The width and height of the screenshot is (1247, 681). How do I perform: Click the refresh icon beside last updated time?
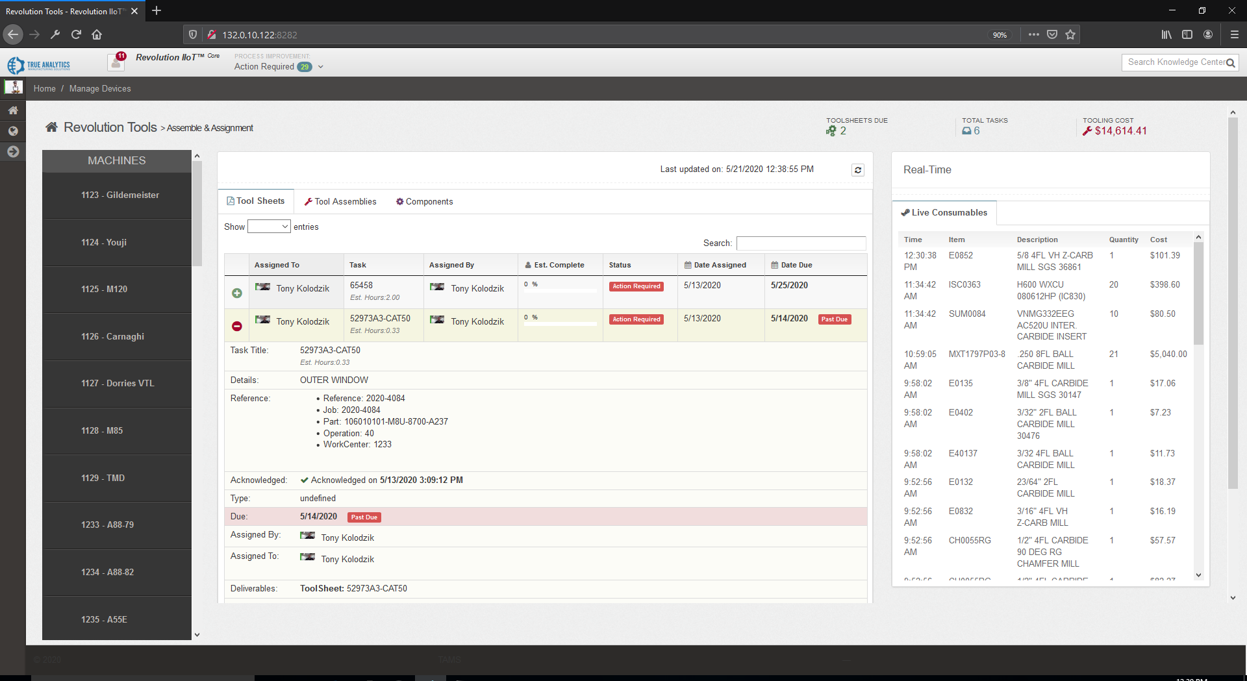pos(858,170)
